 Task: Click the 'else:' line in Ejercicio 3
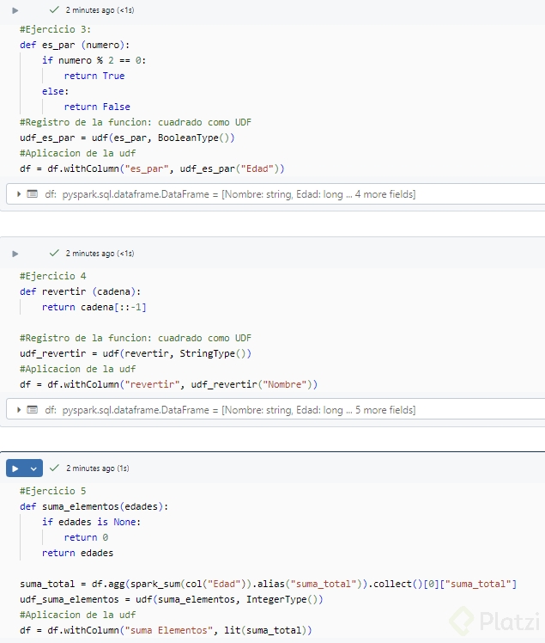tap(55, 91)
